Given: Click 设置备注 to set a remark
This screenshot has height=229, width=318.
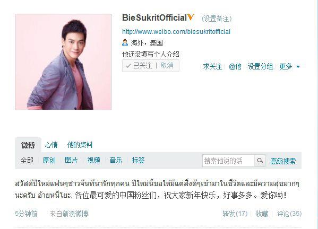Looking at the screenshot, I should (217, 19).
